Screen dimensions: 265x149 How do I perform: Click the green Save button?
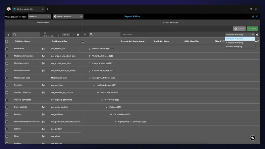[252, 28]
